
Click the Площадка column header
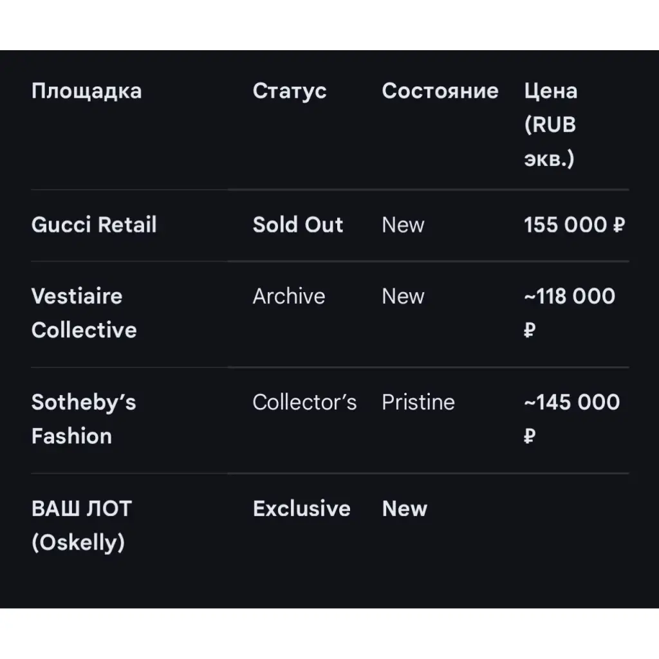[x=86, y=91]
